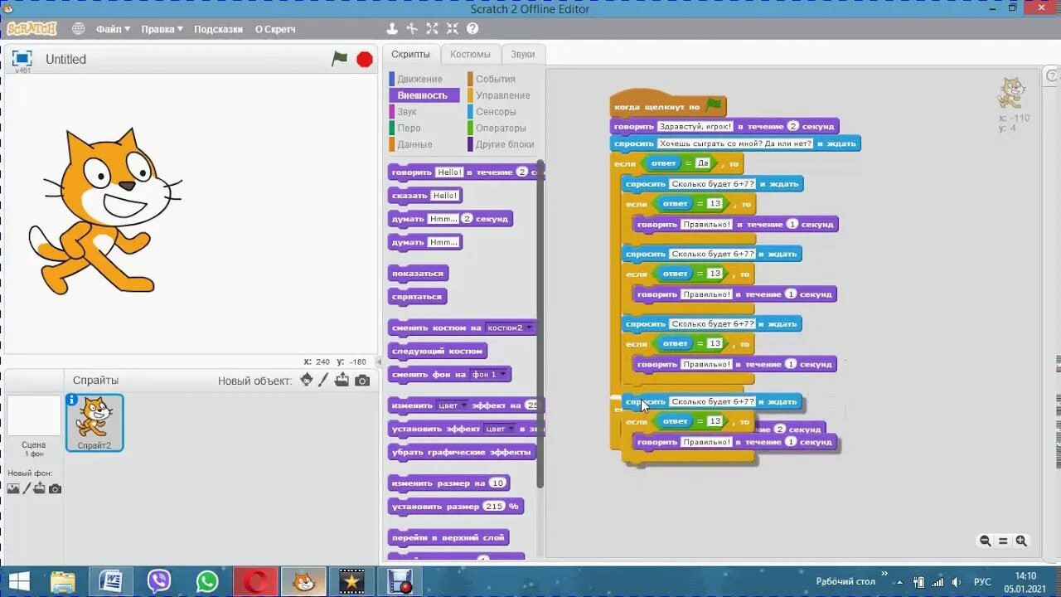Zoom out the scripts area

tap(985, 541)
